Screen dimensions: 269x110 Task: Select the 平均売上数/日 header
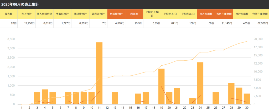[152, 14]
